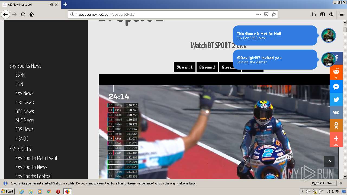
Task: Open the Windows Start menu
Action: [x=7, y=191]
